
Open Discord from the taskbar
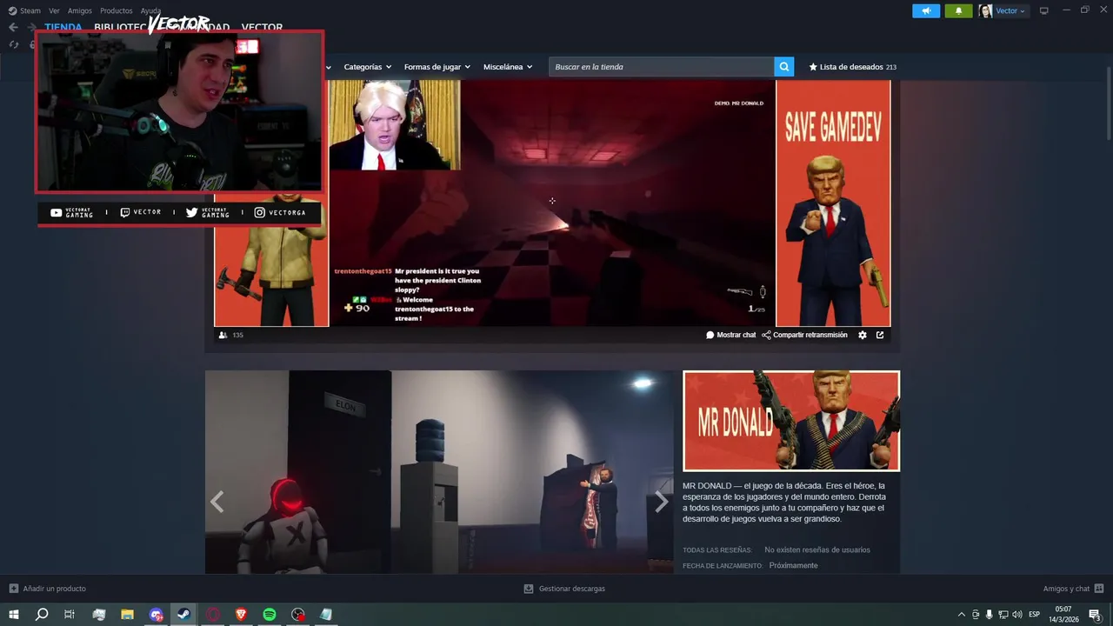(156, 614)
